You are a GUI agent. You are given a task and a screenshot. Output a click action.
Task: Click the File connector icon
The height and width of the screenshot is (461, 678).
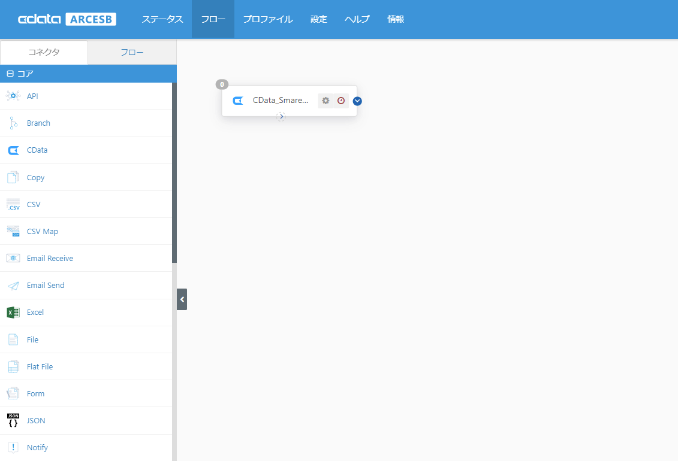13,339
